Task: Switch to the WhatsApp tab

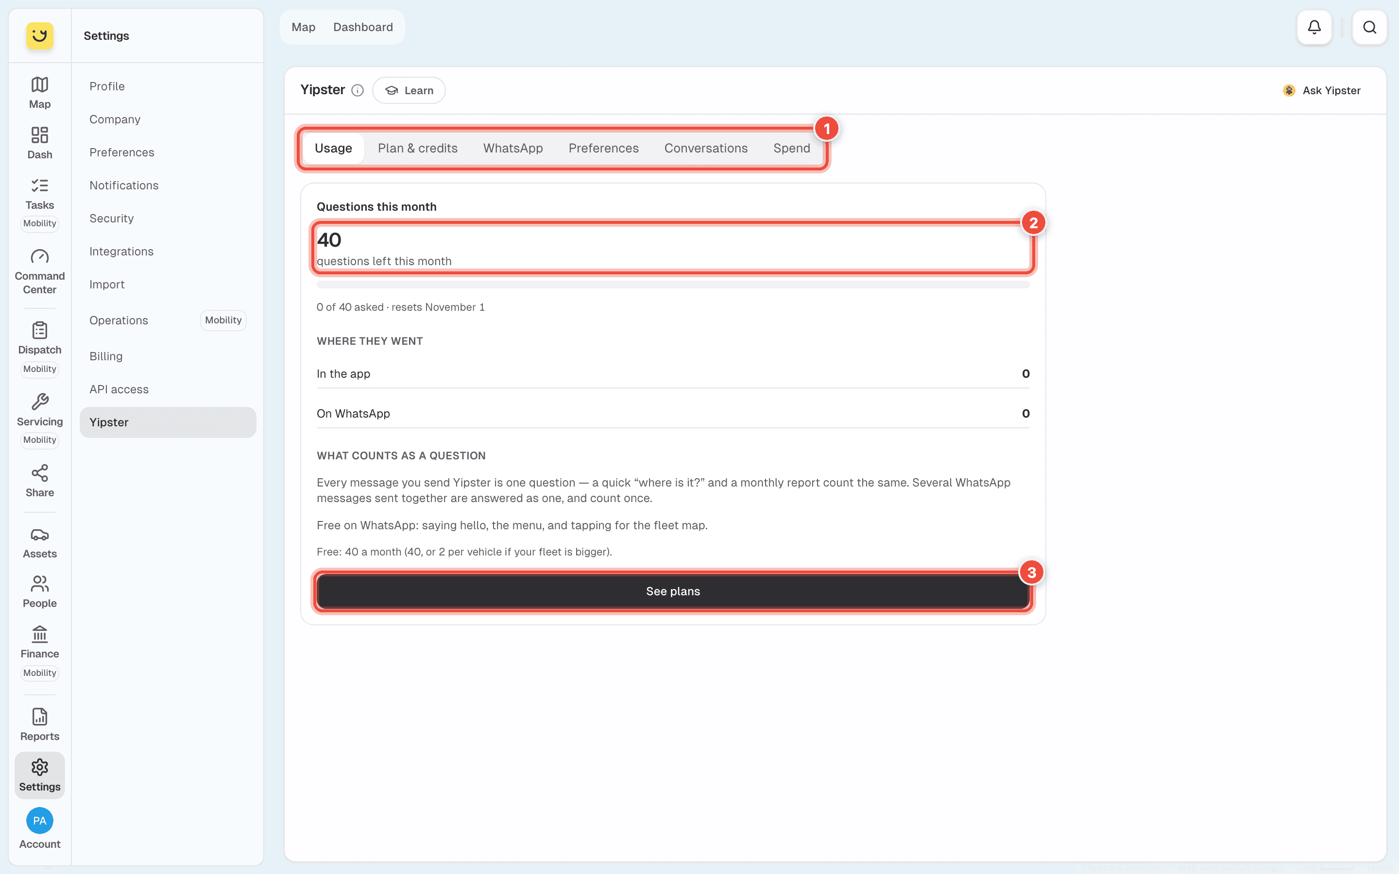Action: click(x=513, y=148)
